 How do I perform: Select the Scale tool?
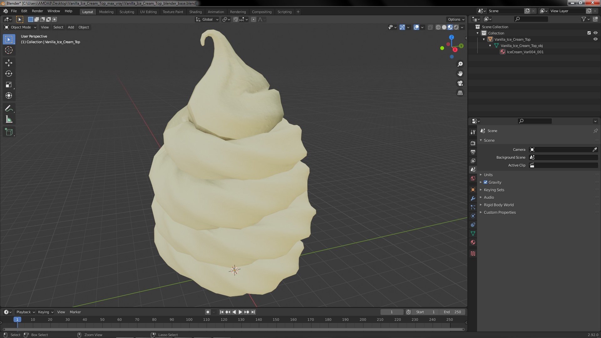coord(9,85)
